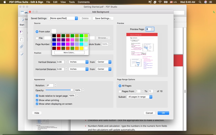Click the Preview Page number field
Viewport: 216px width, 135px height.
[x=148, y=29]
